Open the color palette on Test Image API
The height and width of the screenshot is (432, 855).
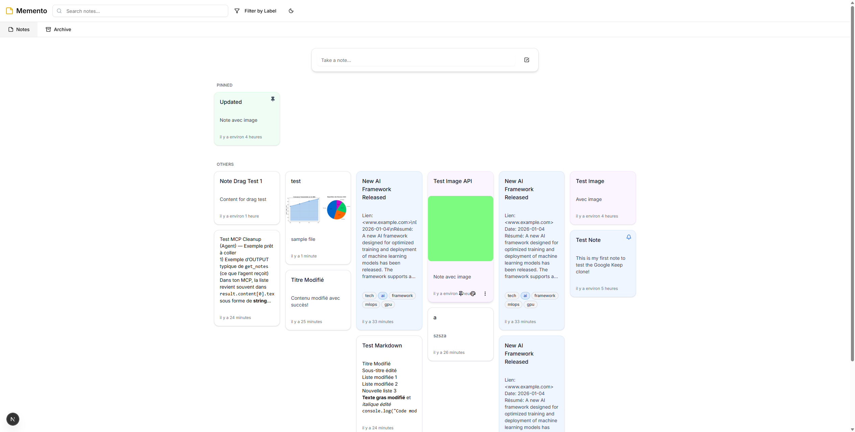(x=473, y=294)
